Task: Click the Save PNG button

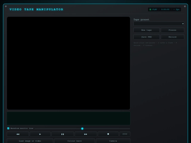Action: coord(146,37)
